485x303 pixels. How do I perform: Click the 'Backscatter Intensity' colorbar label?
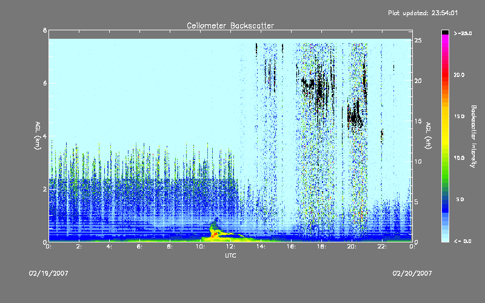pos(473,136)
